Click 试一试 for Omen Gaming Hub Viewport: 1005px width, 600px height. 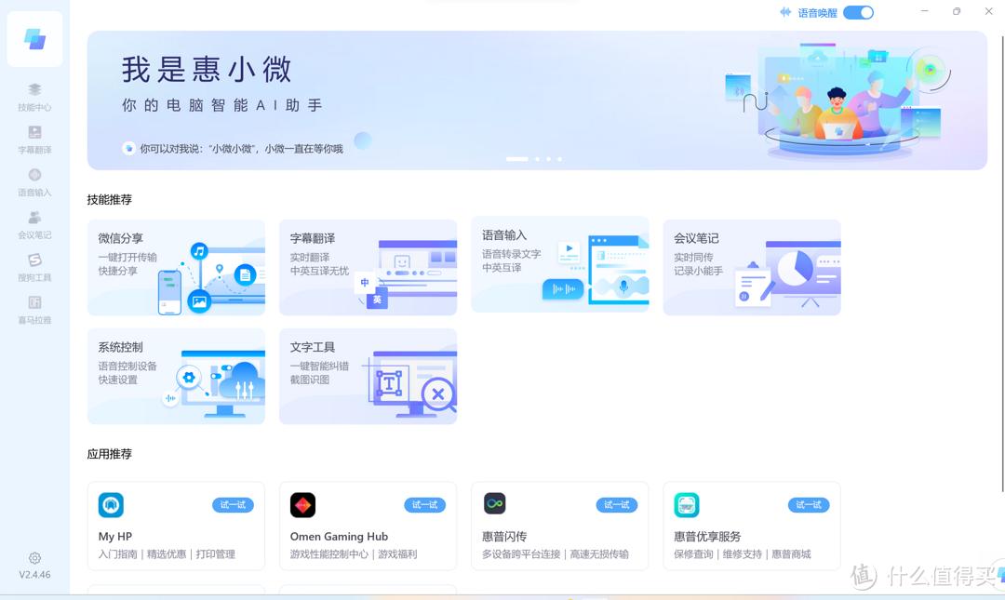click(x=424, y=504)
